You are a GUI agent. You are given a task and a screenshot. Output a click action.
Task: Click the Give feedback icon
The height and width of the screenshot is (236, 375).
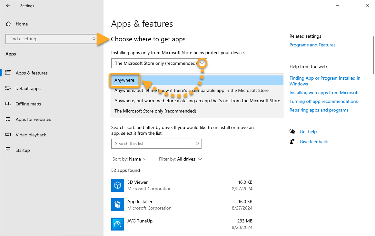[292, 142]
